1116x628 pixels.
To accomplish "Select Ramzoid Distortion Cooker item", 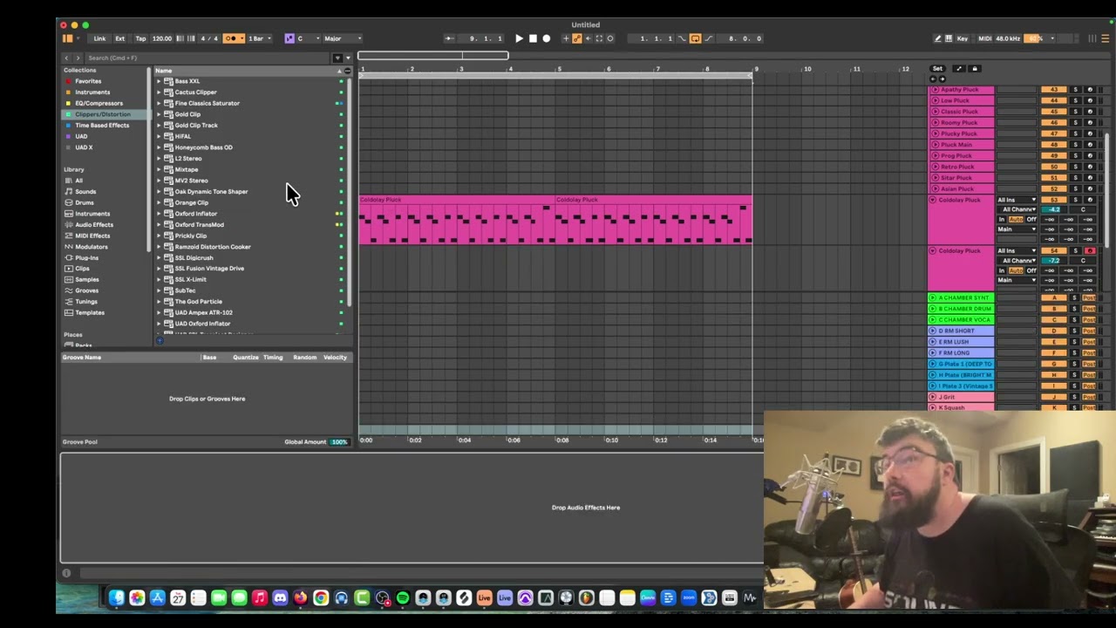I will click(x=213, y=247).
